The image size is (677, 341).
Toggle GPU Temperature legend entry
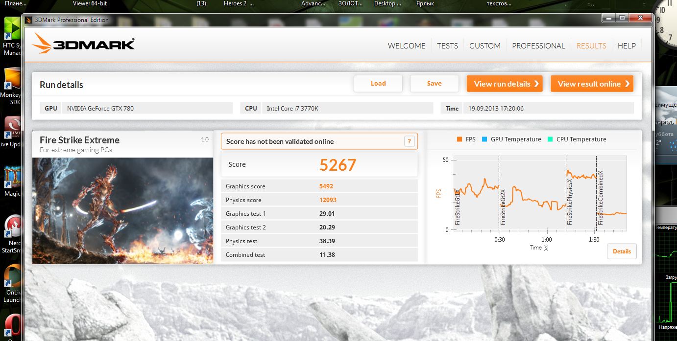click(x=511, y=139)
